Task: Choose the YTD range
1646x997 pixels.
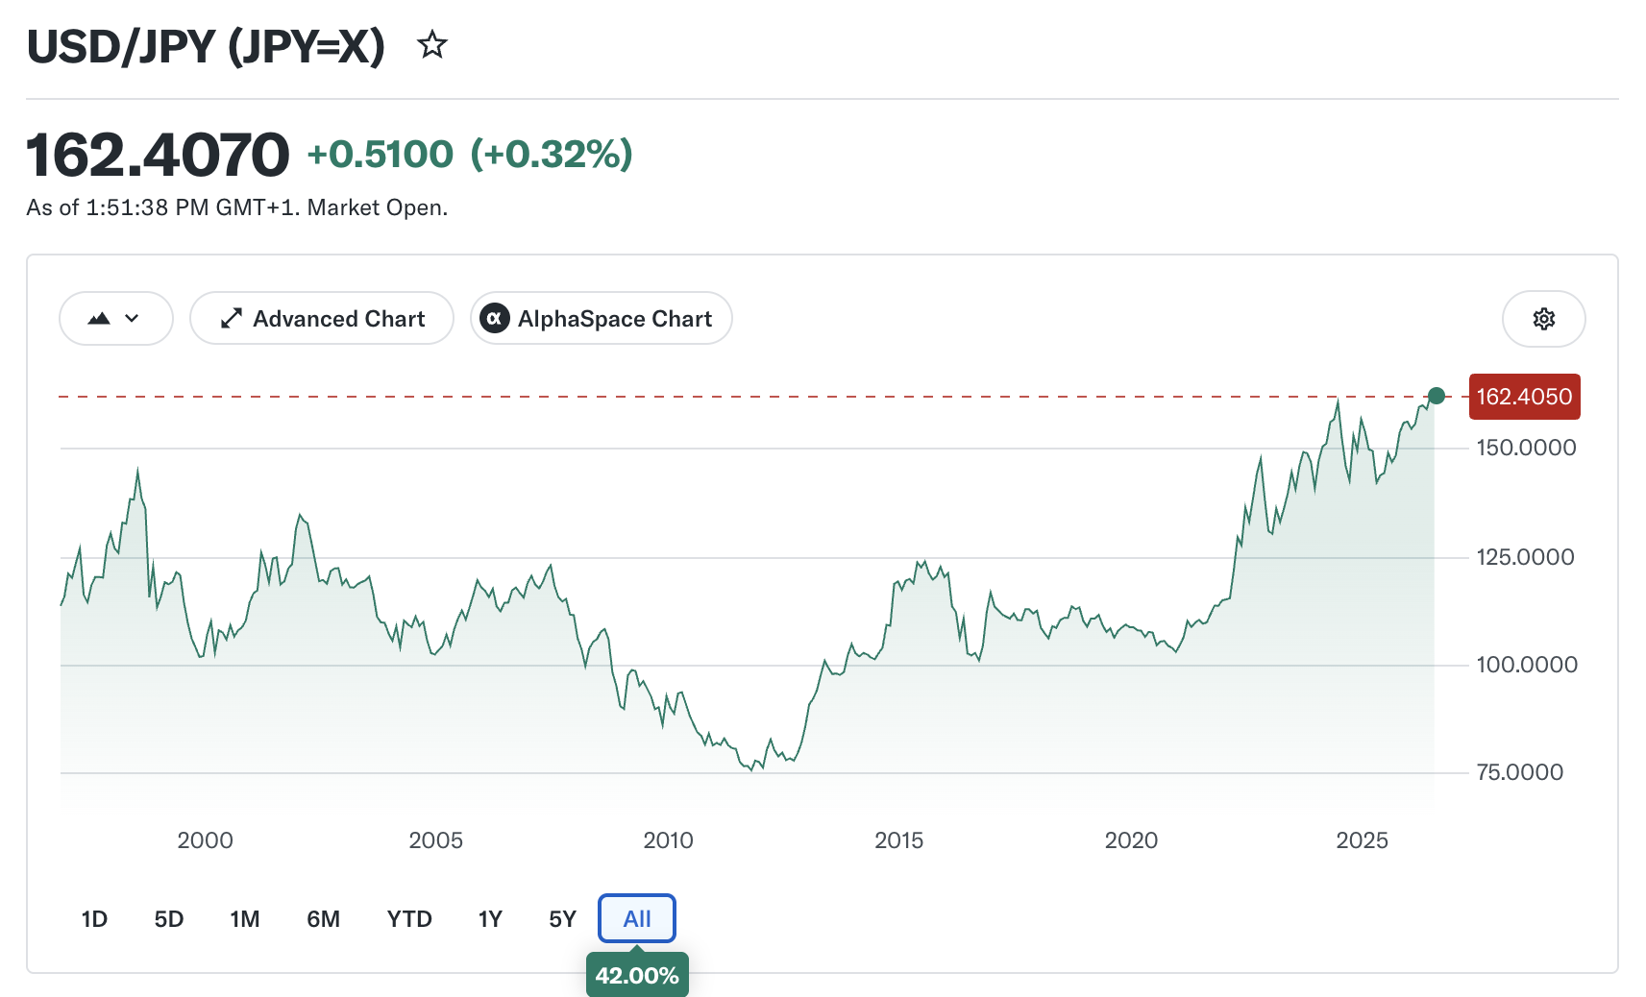Action: click(x=409, y=919)
